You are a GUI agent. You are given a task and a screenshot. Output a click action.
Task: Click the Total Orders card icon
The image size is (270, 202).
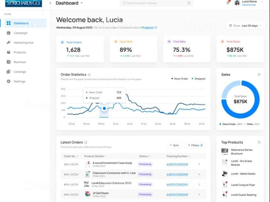tap(62, 42)
